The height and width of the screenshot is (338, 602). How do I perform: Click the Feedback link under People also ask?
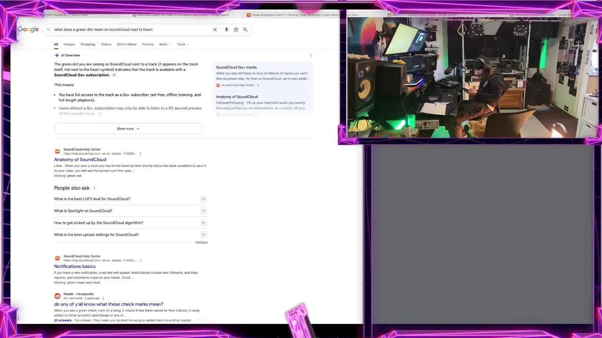point(201,242)
